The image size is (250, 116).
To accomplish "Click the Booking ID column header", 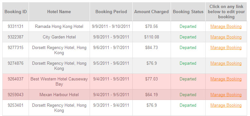I will [15, 12].
